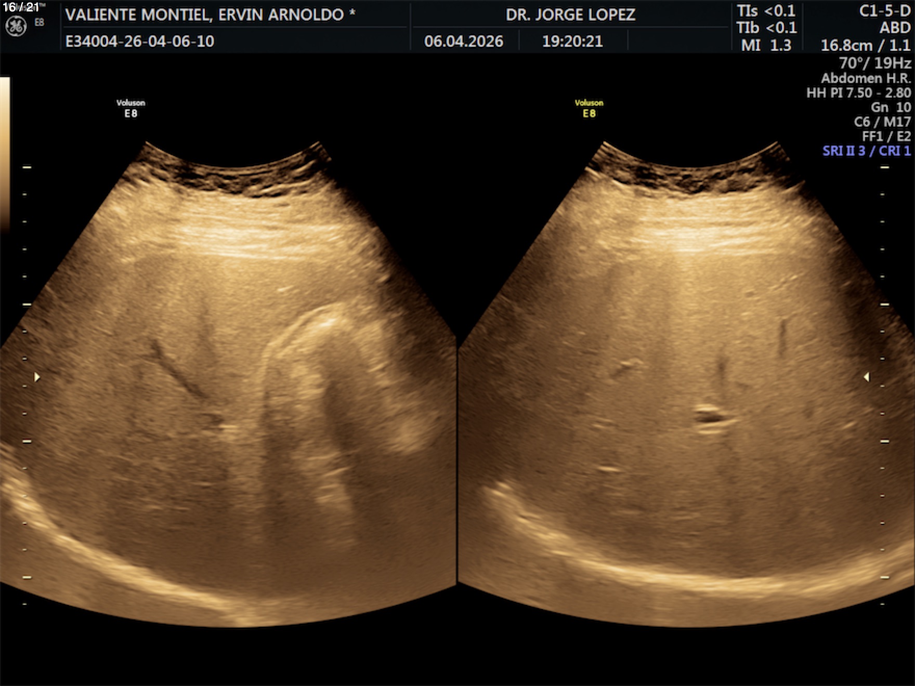Click the left Voluson E8 orientation marker
Image resolution: width=915 pixels, height=686 pixels.
(x=130, y=108)
